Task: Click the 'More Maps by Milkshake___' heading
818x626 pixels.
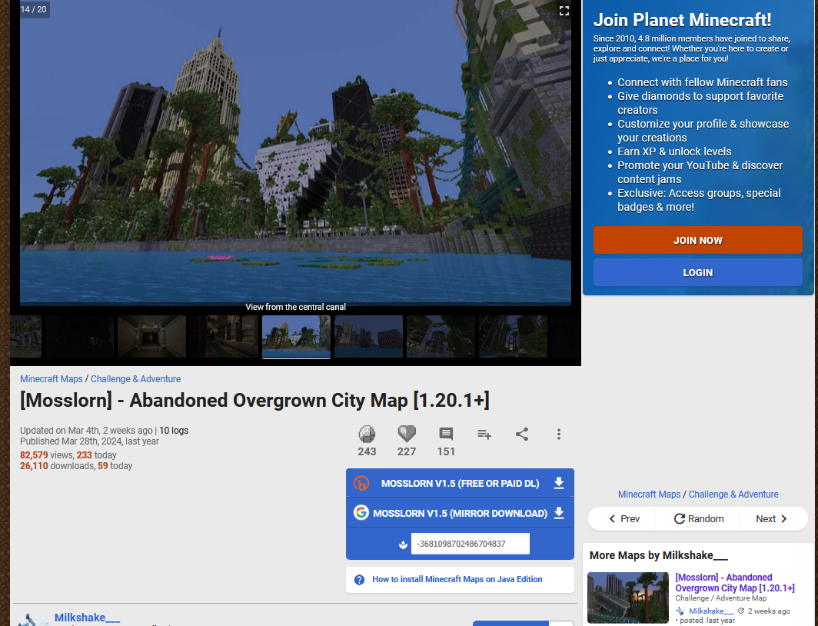Action: pos(658,555)
